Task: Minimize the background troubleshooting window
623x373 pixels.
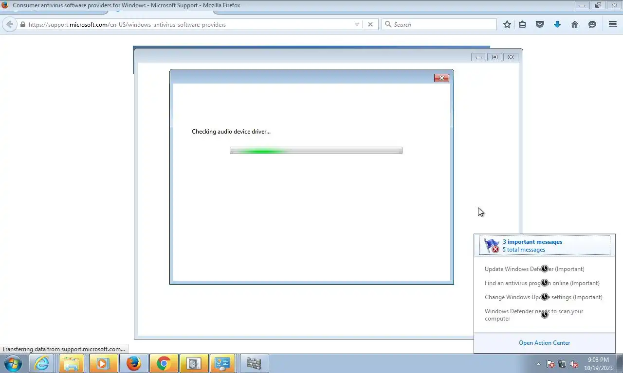Action: pyautogui.click(x=478, y=57)
